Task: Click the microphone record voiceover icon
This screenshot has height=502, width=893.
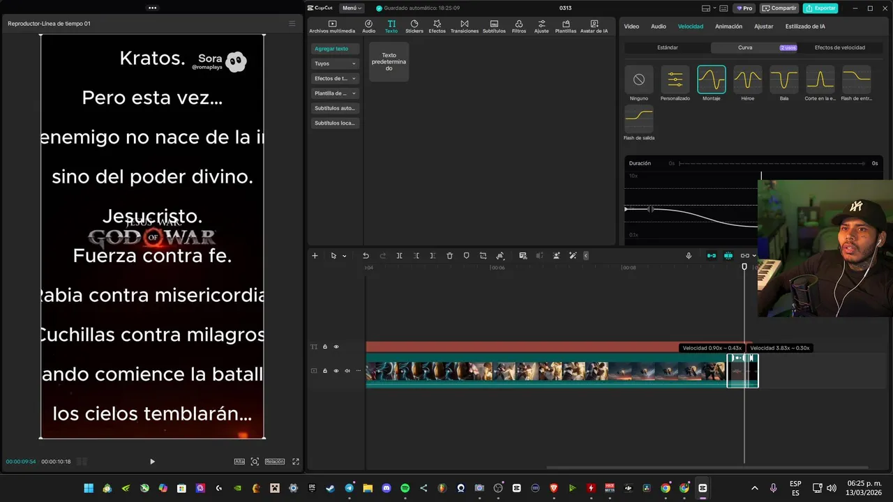Action: tap(689, 256)
